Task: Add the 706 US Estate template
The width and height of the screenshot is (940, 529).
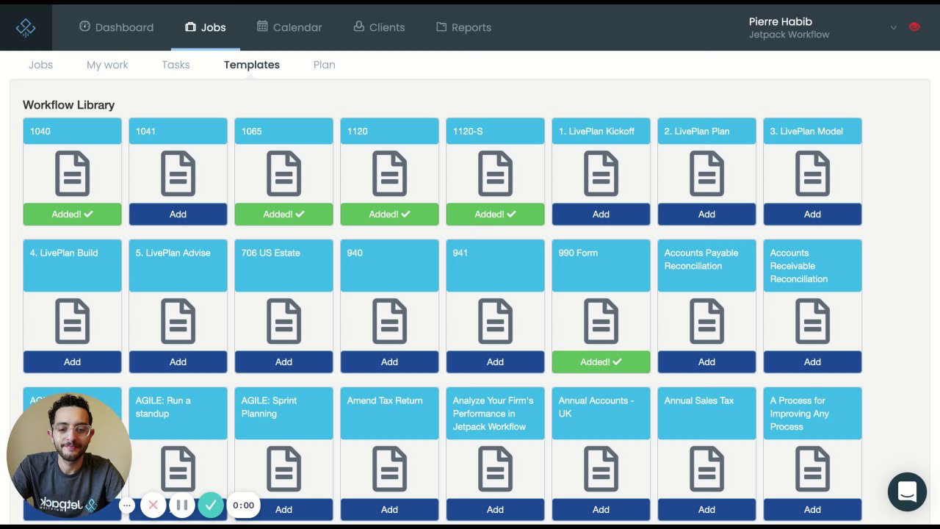Action: click(x=283, y=361)
